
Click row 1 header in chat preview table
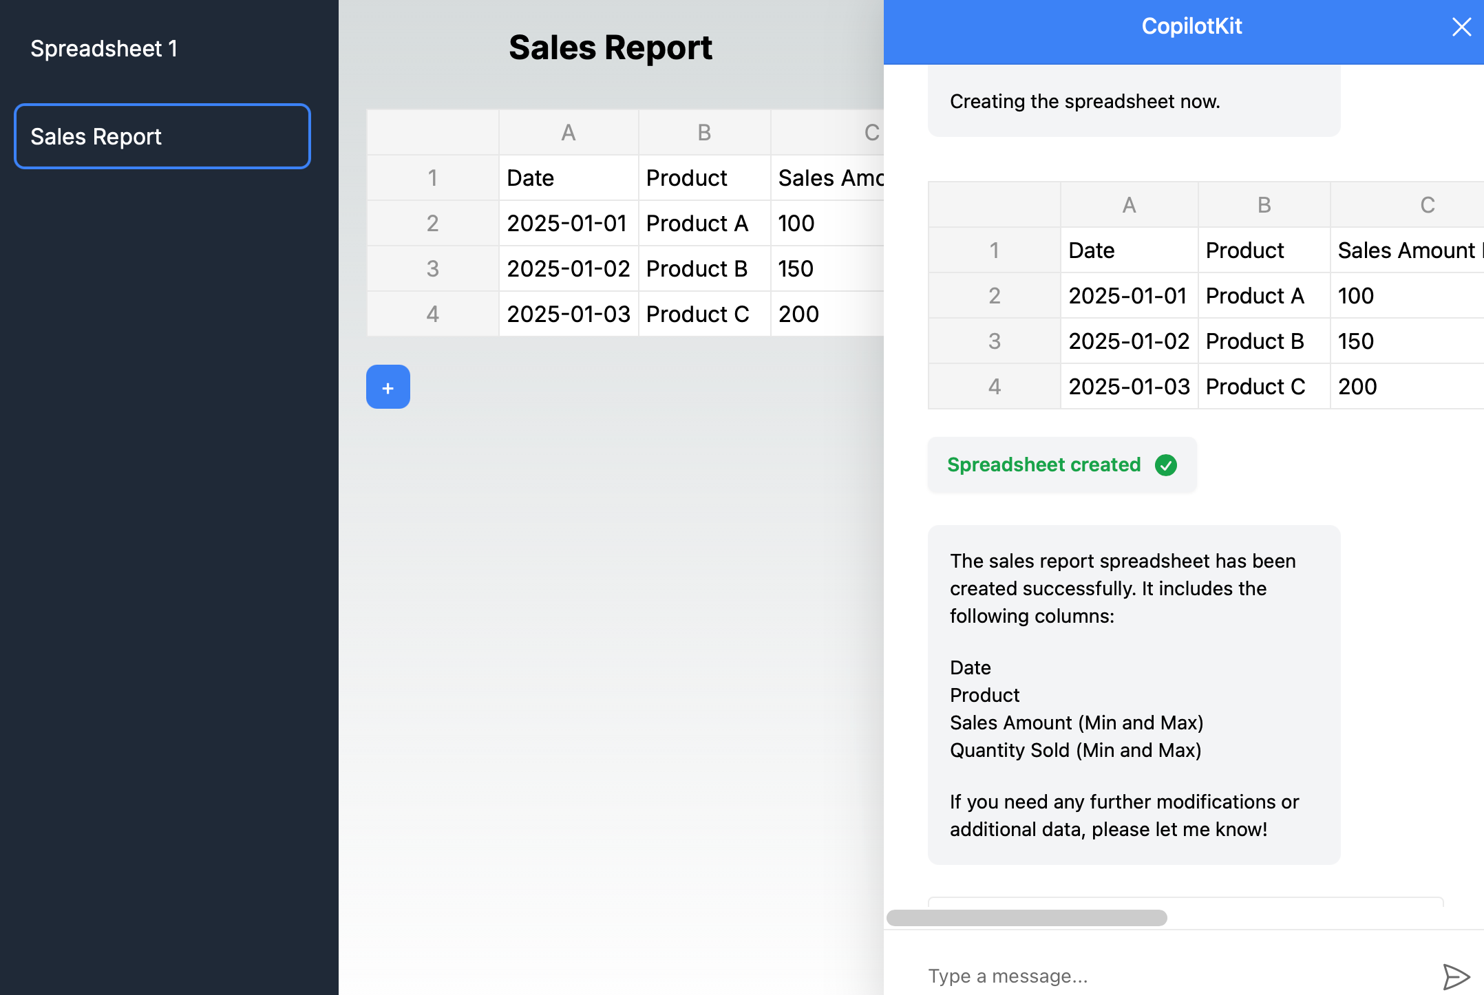[995, 250]
